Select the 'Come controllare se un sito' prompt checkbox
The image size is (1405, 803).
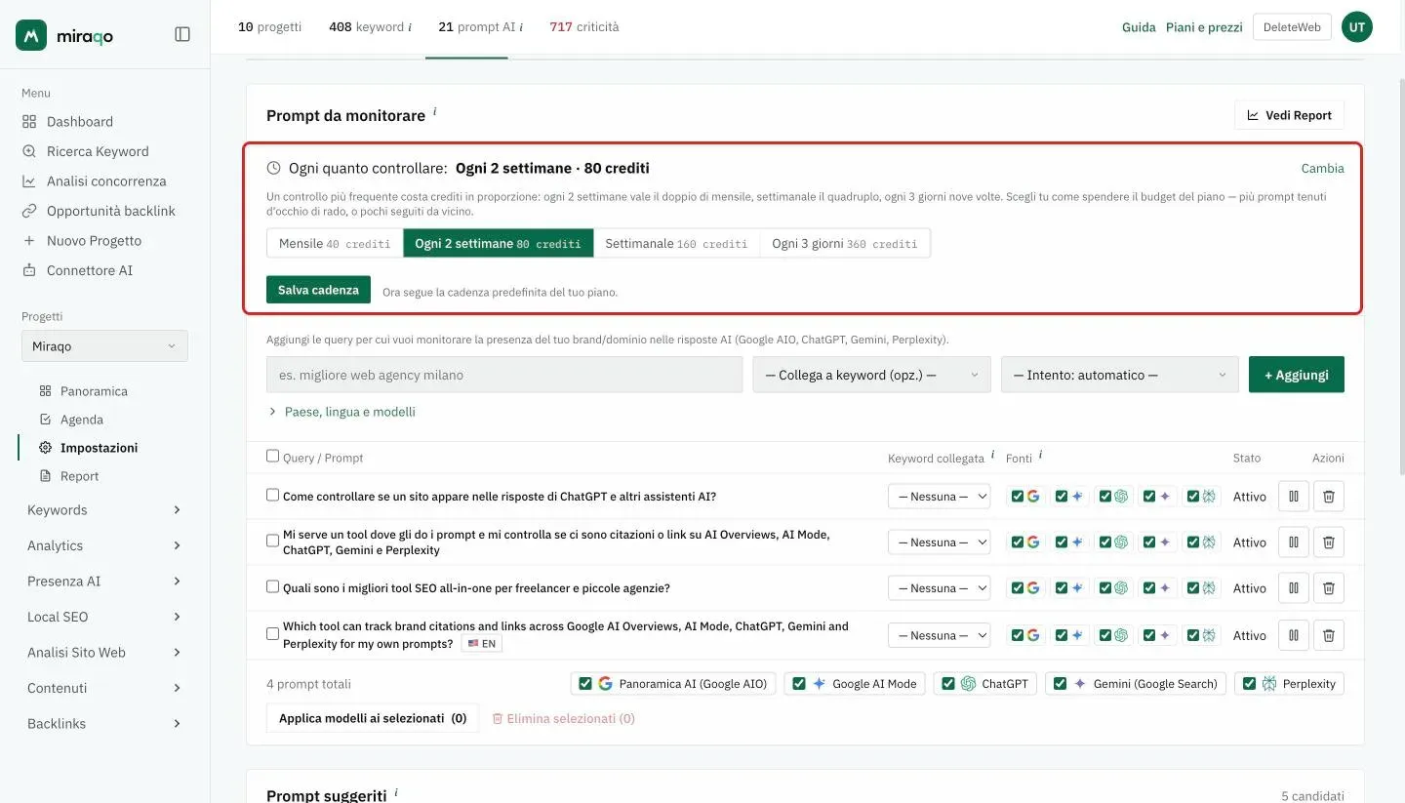(273, 495)
